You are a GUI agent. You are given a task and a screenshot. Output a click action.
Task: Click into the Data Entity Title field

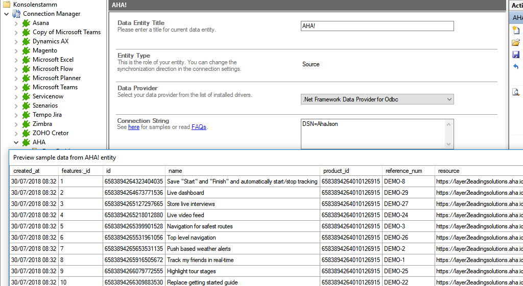(x=377, y=26)
